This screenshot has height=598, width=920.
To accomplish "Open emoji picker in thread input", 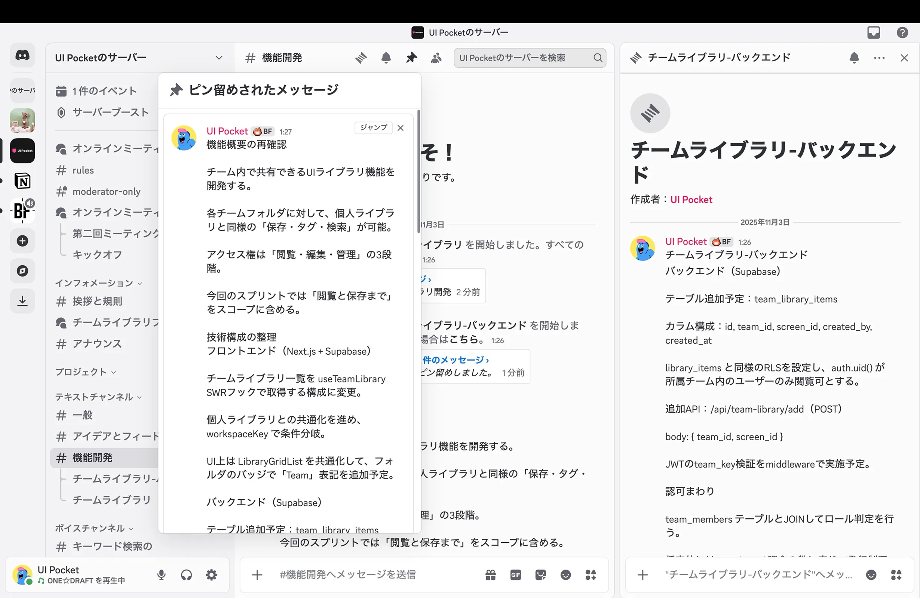I will coord(871,575).
